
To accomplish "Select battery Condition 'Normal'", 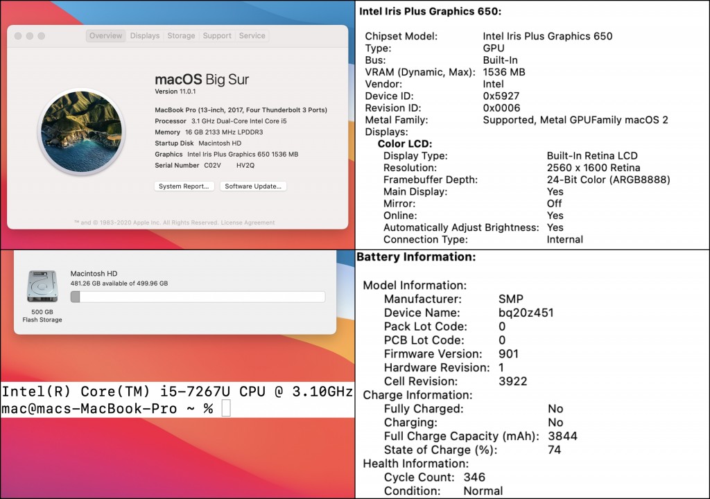I will [483, 491].
